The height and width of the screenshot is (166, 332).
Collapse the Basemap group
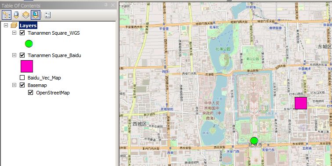(x=14, y=85)
